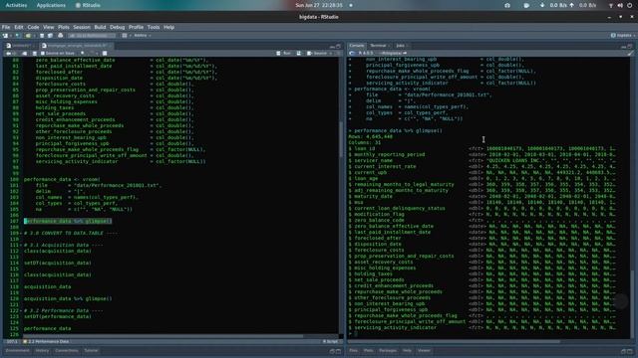Click the workspace panes grid icon
Image resolution: width=638 pixels, height=358 pixels.
tap(125, 36)
